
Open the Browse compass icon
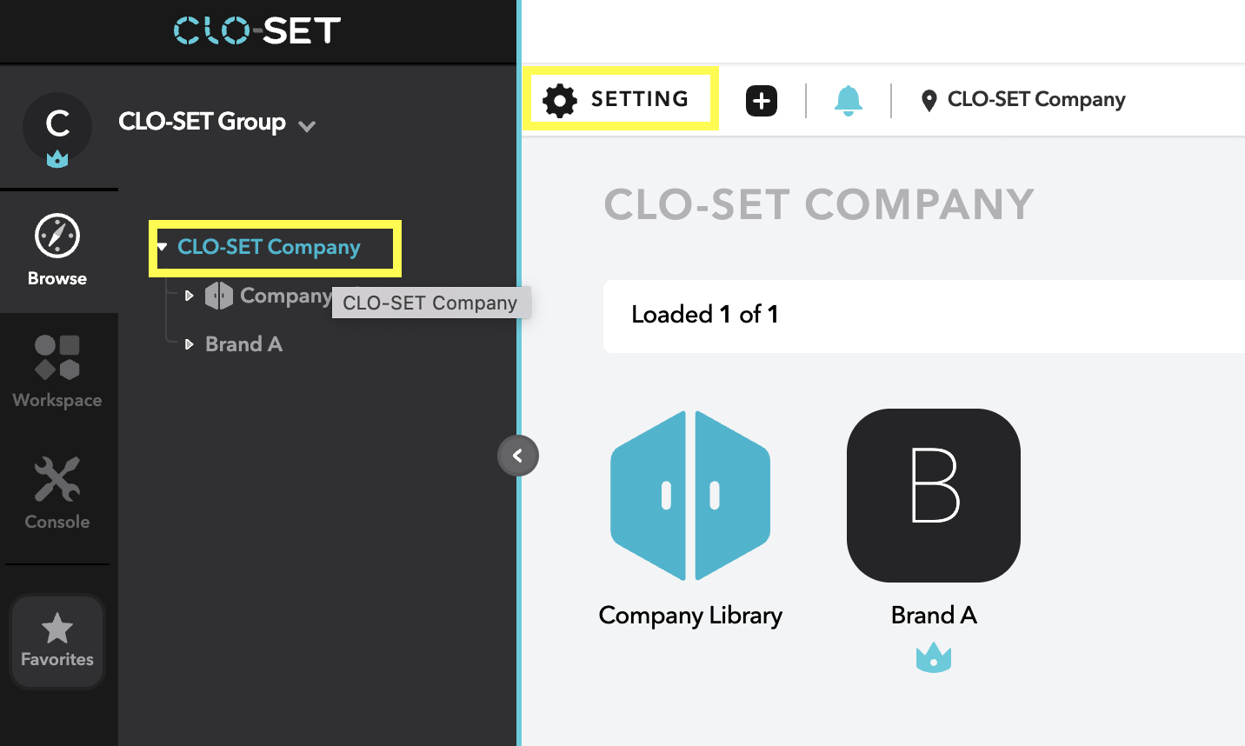[57, 236]
